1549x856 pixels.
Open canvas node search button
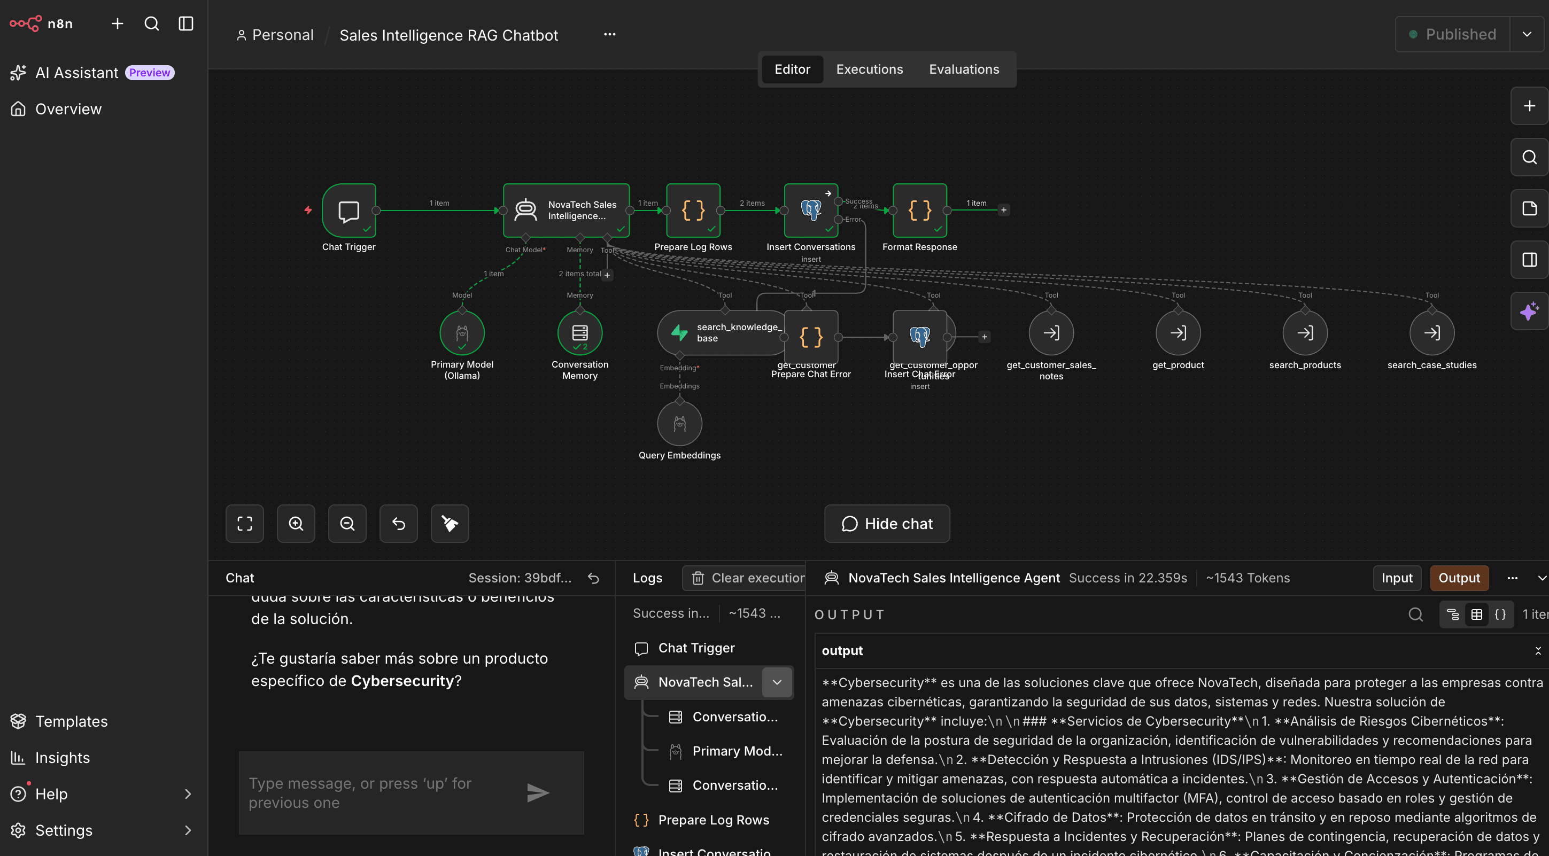pos(1529,157)
